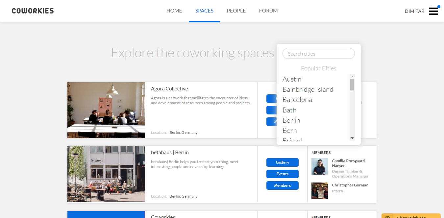Switch to the HOME tab
This screenshot has width=444, height=218.
tap(174, 11)
